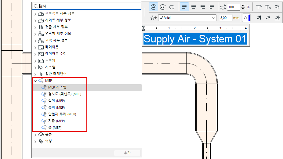Collapse the MEP group
283x159 pixels.
(x=35, y=81)
